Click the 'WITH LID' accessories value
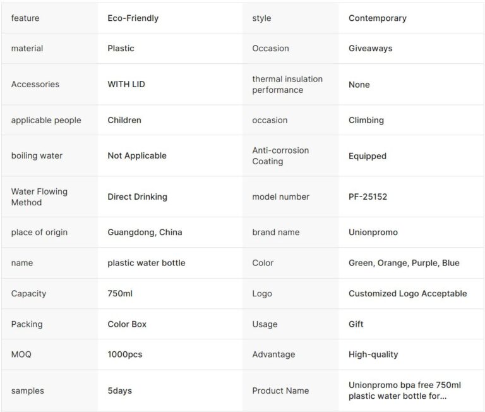The width and height of the screenshot is (485, 412). 126,84
